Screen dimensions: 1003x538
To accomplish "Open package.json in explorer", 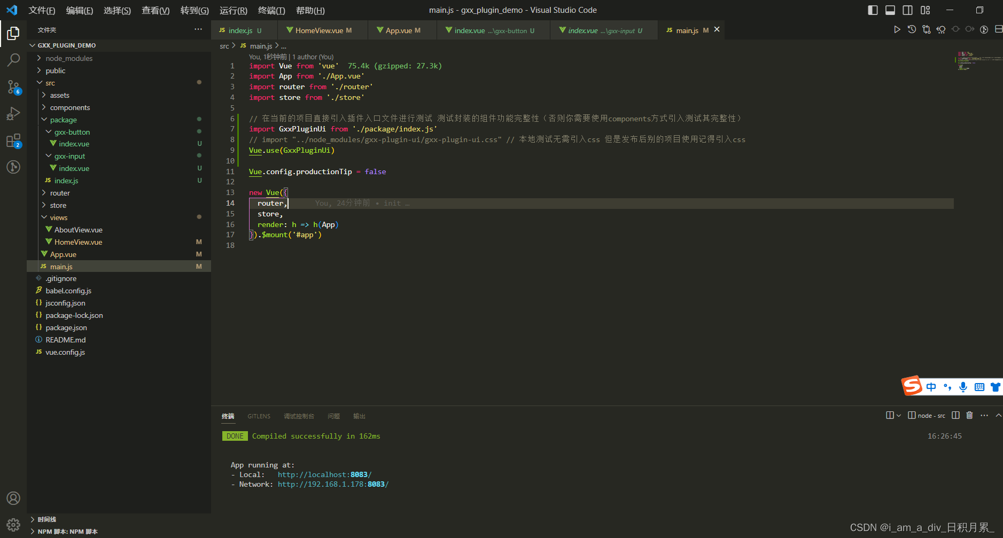I will coord(66,328).
